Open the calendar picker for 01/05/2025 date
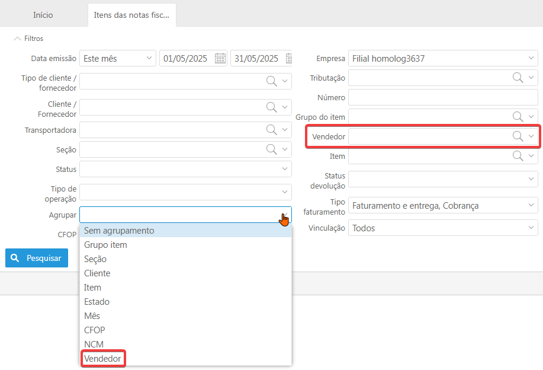 (x=220, y=58)
